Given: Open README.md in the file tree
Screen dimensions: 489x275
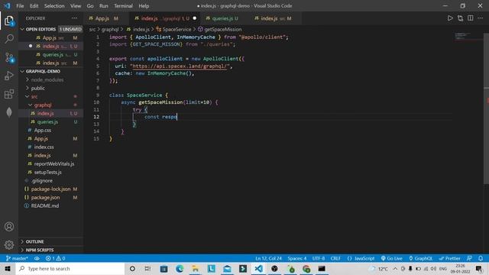Looking at the screenshot, I should [45, 205].
